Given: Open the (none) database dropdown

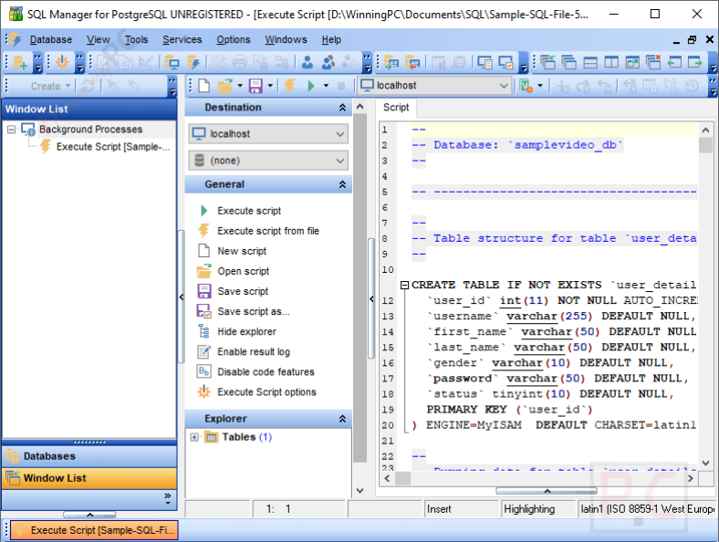Looking at the screenshot, I should click(x=268, y=161).
